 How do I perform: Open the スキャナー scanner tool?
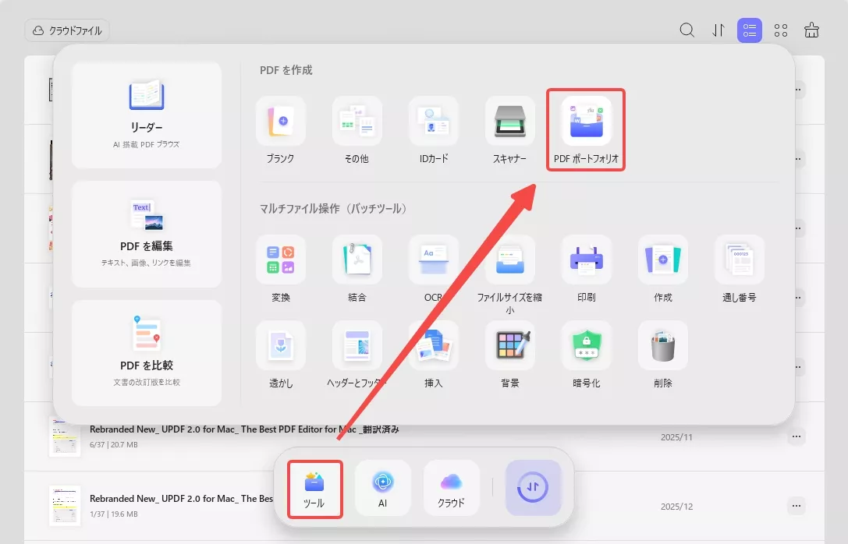tap(510, 130)
